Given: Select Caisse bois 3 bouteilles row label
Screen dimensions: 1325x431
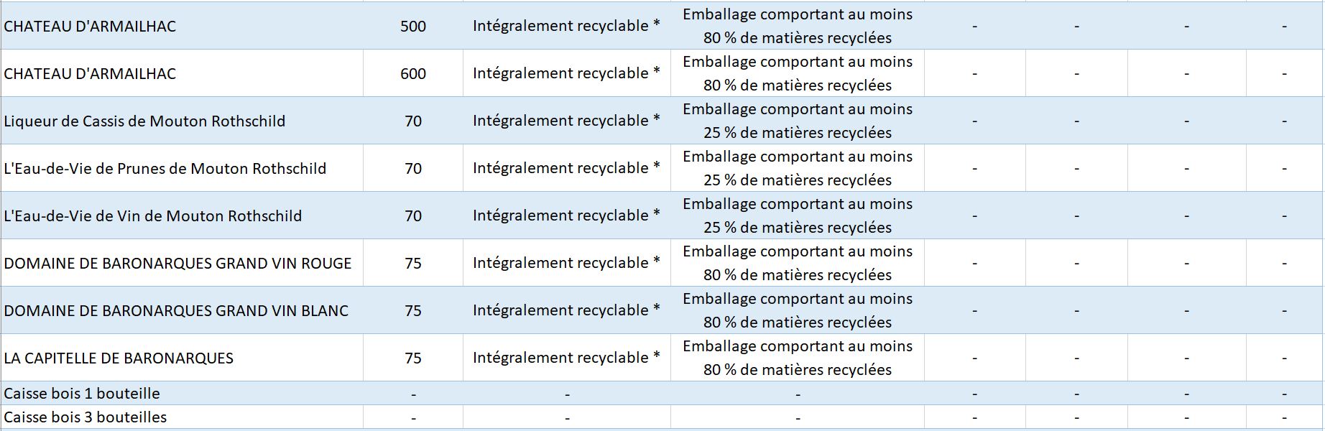Looking at the screenshot, I should [x=182, y=417].
